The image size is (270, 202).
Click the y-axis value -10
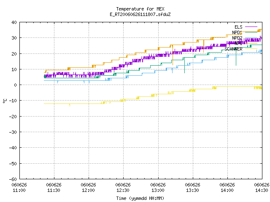pos(13,101)
